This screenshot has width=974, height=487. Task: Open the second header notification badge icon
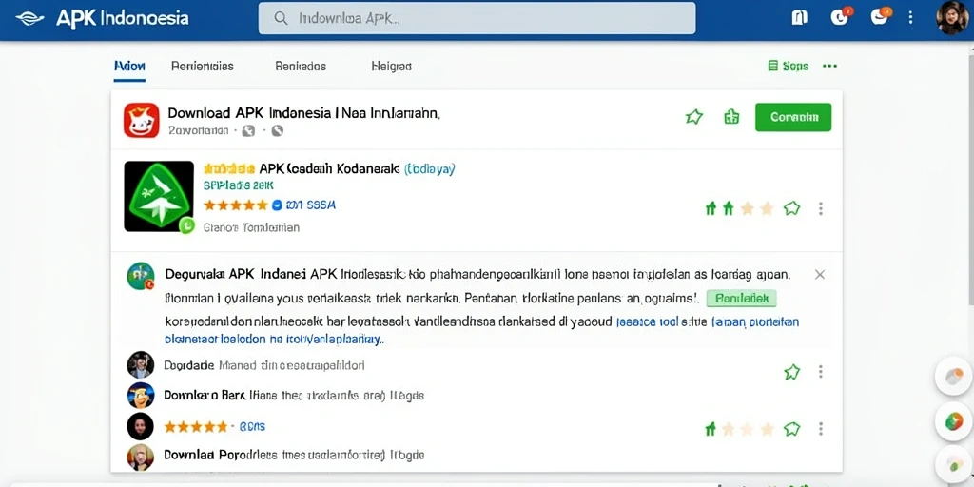(x=881, y=16)
